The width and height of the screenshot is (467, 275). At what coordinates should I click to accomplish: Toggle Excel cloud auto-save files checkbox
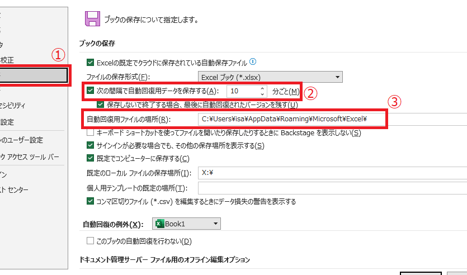pyautogui.click(x=90, y=63)
